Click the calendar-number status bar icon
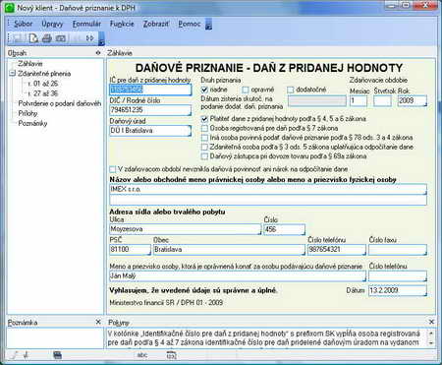This screenshot has width=442, height=365. [171, 355]
